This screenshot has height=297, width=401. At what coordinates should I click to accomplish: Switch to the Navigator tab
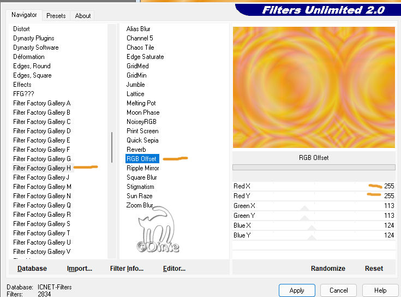pyautogui.click(x=24, y=15)
